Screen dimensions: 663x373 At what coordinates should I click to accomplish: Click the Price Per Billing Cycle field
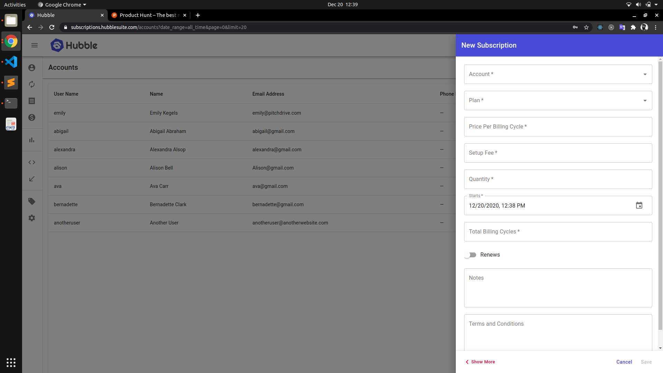tap(558, 127)
